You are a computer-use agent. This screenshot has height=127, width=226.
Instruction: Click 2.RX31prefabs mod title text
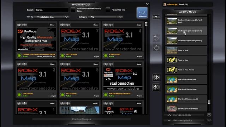tap(71, 54)
